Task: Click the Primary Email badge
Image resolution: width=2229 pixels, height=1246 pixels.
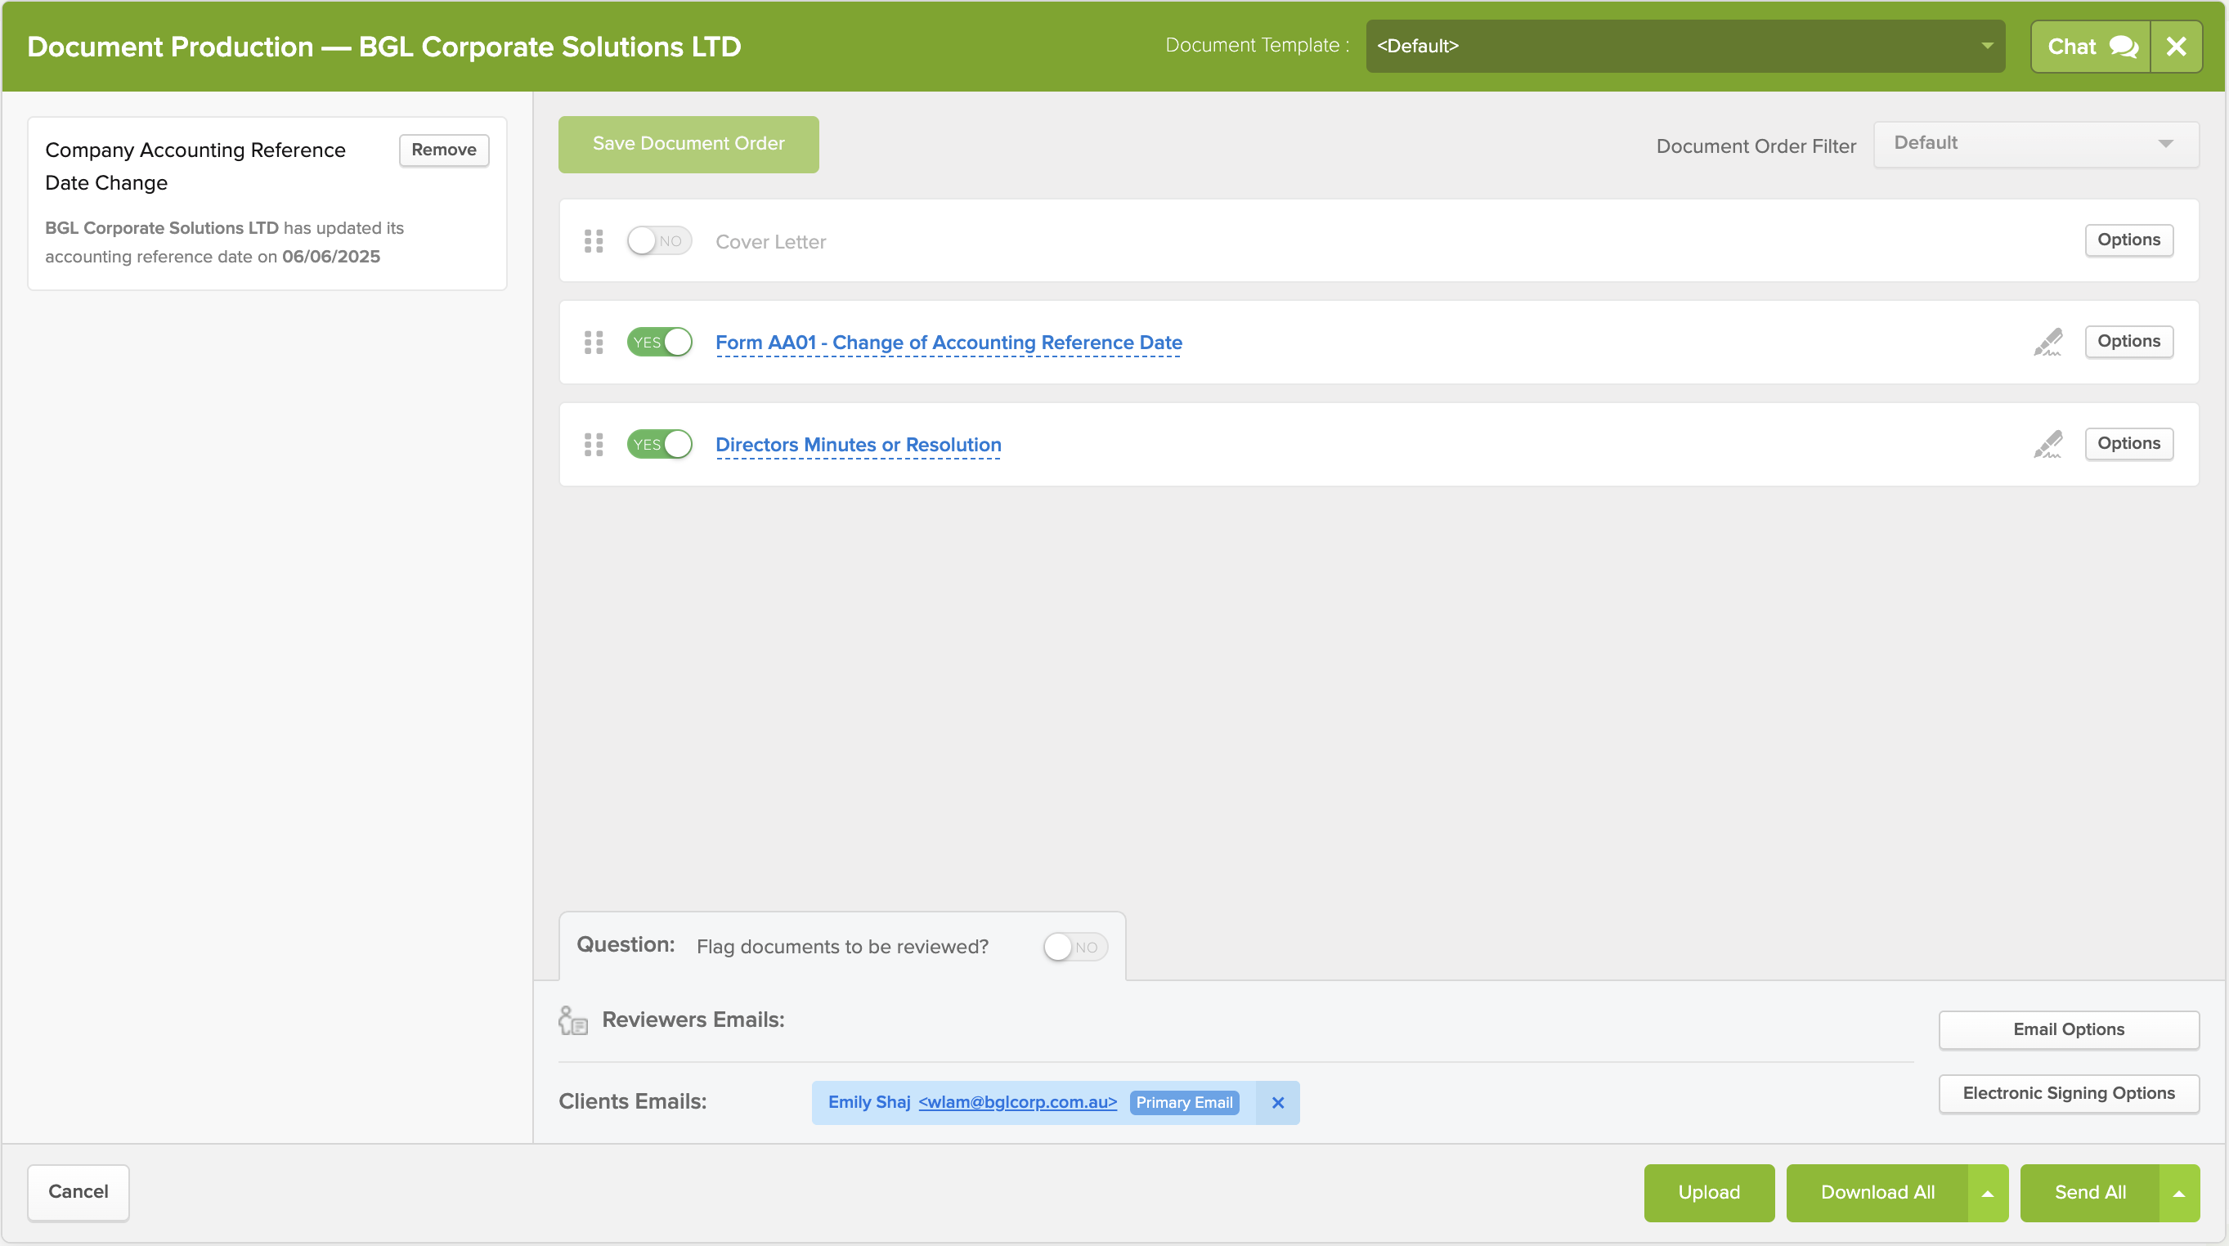Action: coord(1185,1102)
